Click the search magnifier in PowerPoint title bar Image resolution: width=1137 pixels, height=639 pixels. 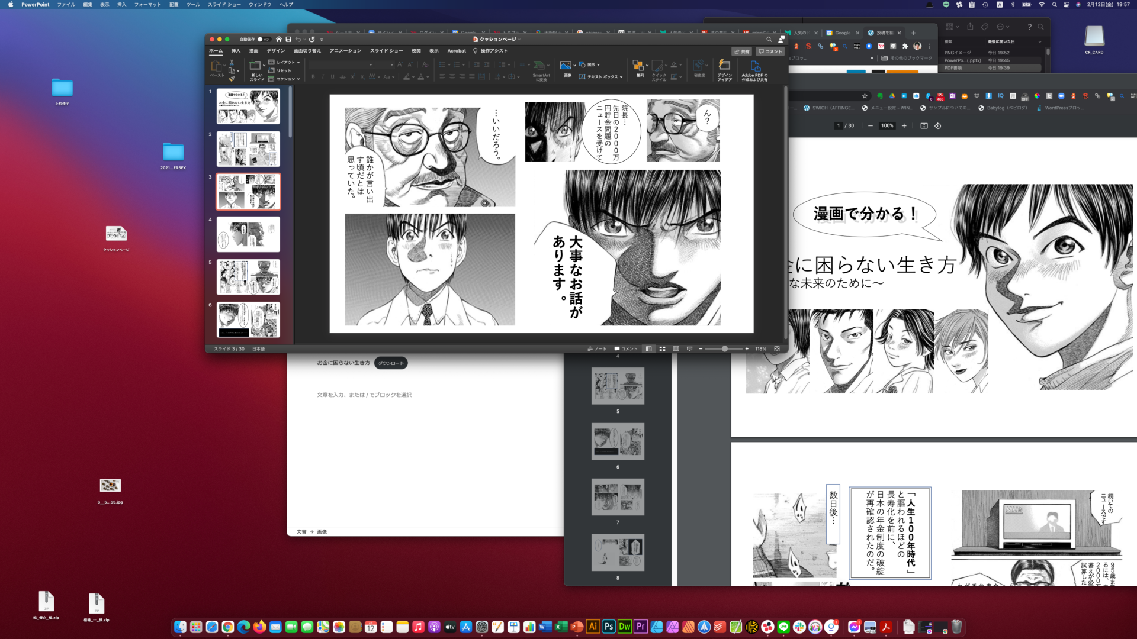(769, 40)
